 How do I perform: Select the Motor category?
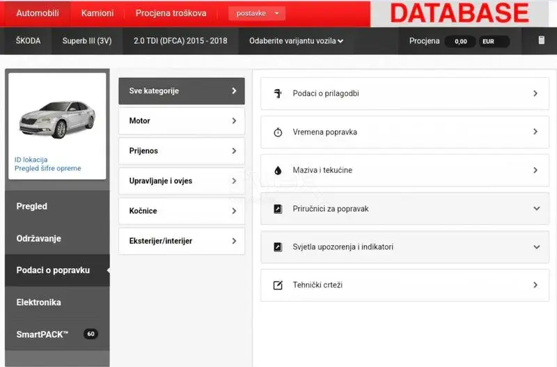[182, 120]
